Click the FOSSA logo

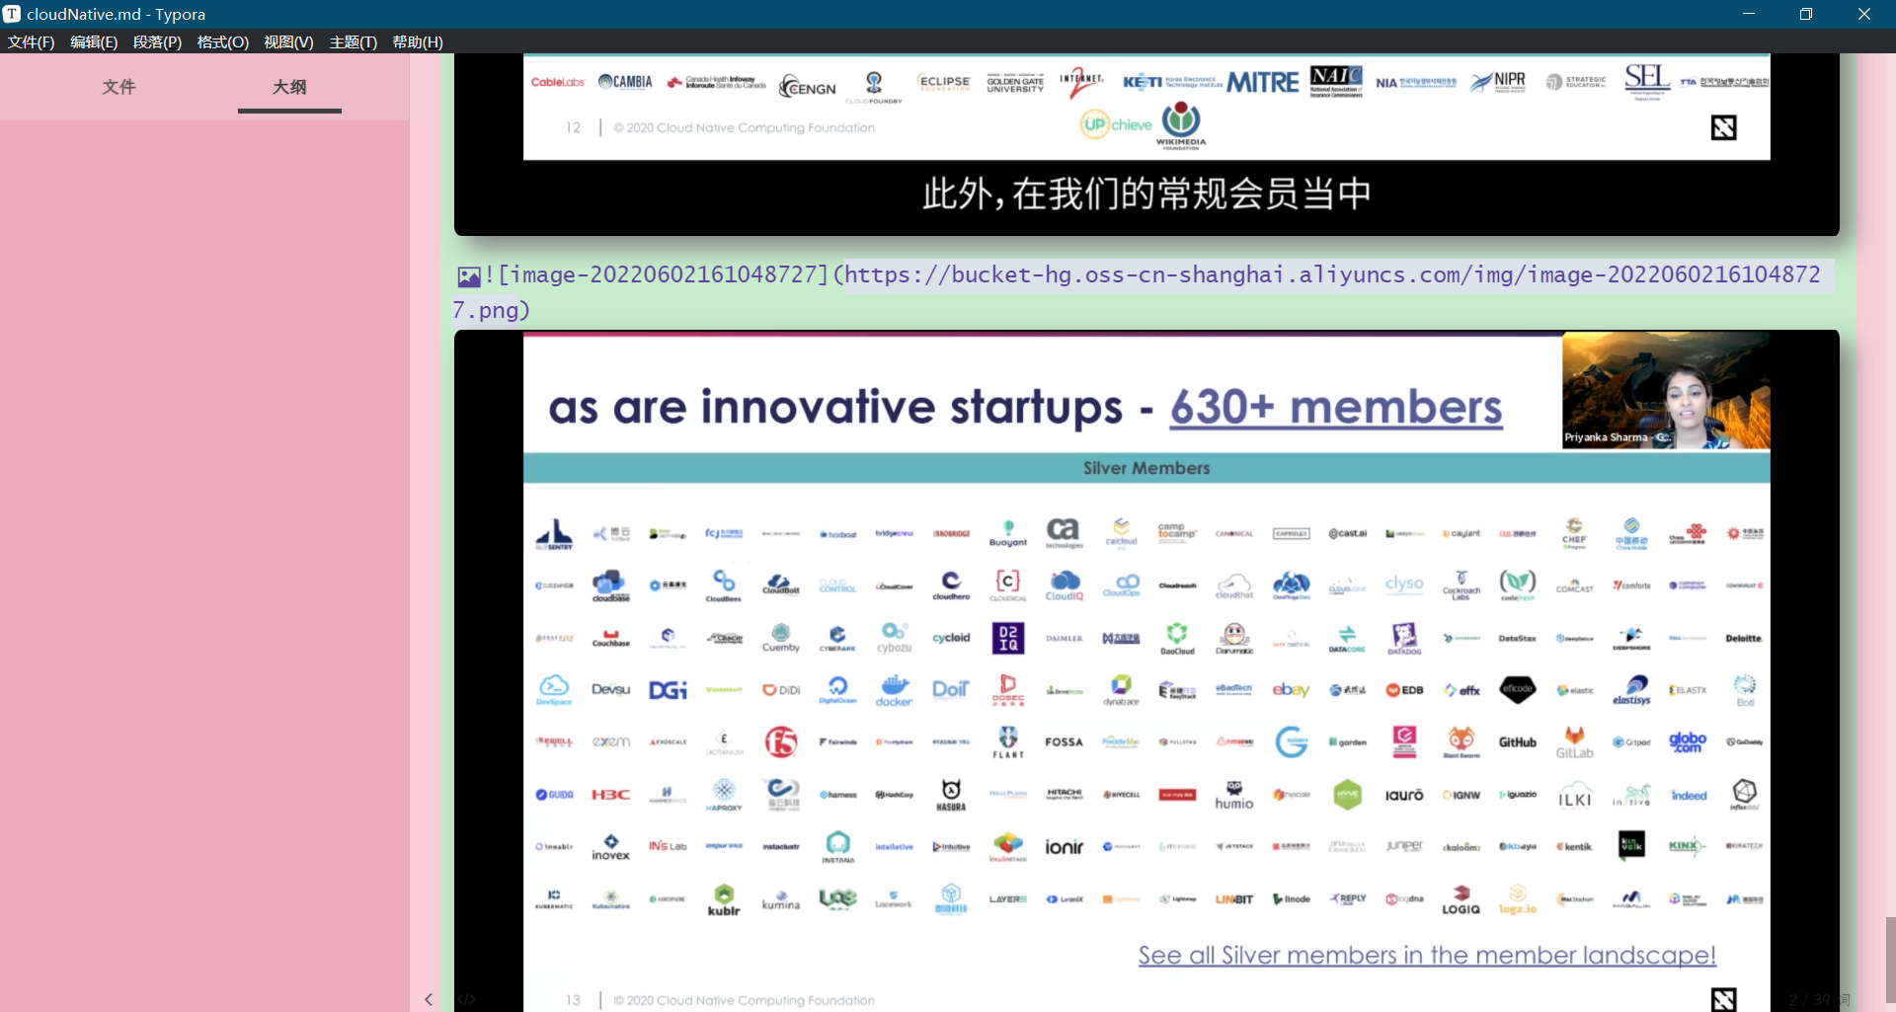tap(1064, 742)
